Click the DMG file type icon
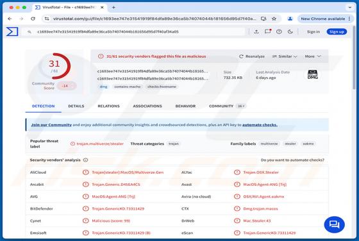The height and width of the screenshot is (241, 359). tap(313, 74)
